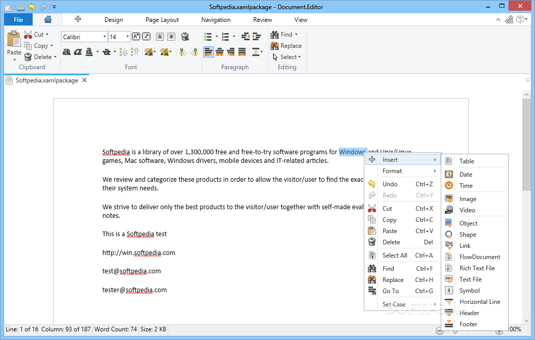Toggle Bold formatting
The image size is (535, 340).
(67, 52)
